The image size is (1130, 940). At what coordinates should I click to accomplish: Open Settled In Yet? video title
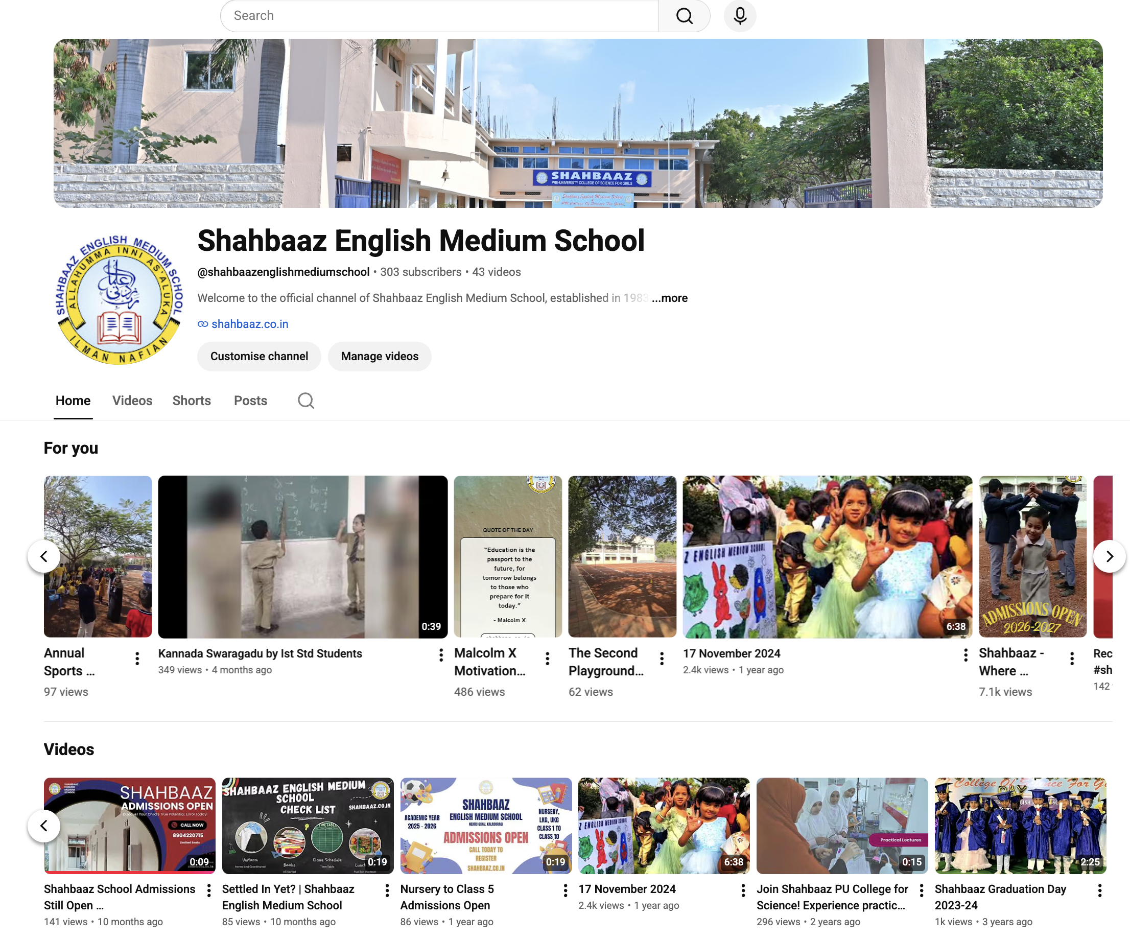tap(288, 897)
